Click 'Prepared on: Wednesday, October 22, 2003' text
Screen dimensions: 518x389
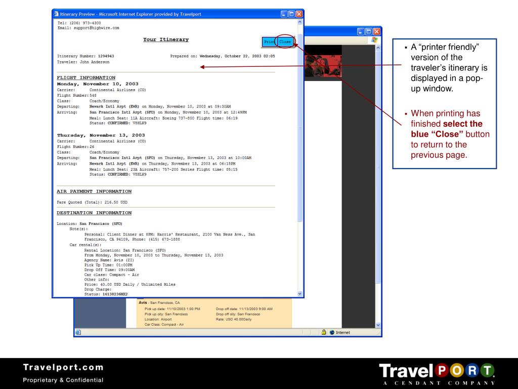coord(223,56)
